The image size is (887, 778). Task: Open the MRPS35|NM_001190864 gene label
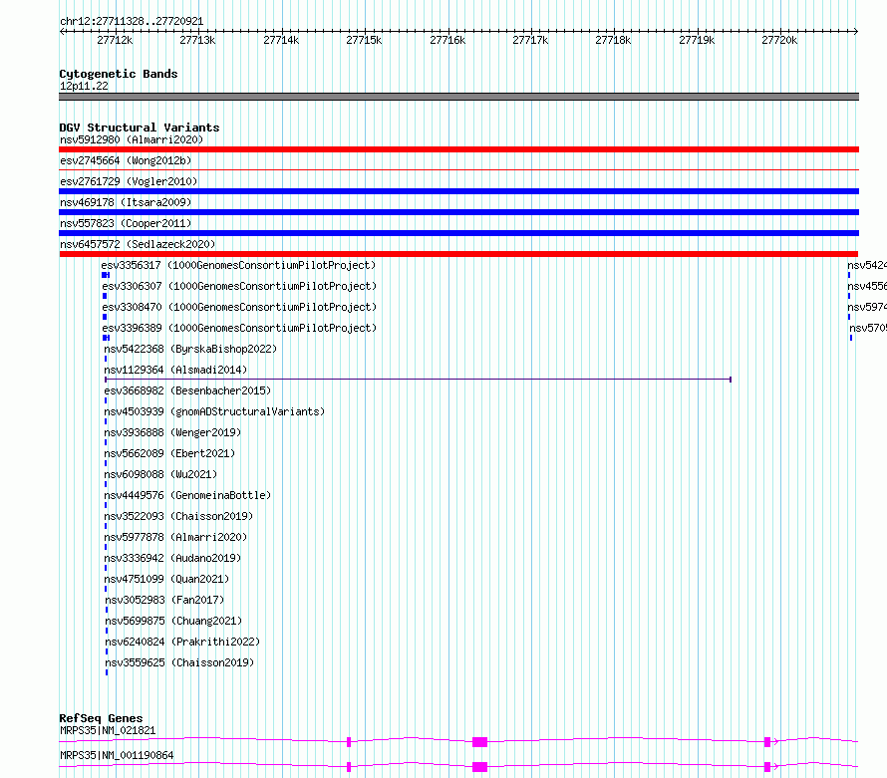point(117,755)
